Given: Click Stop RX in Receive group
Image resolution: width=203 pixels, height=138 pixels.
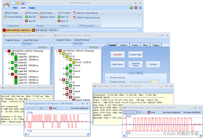Looking at the screenshot, I should tap(30, 21).
